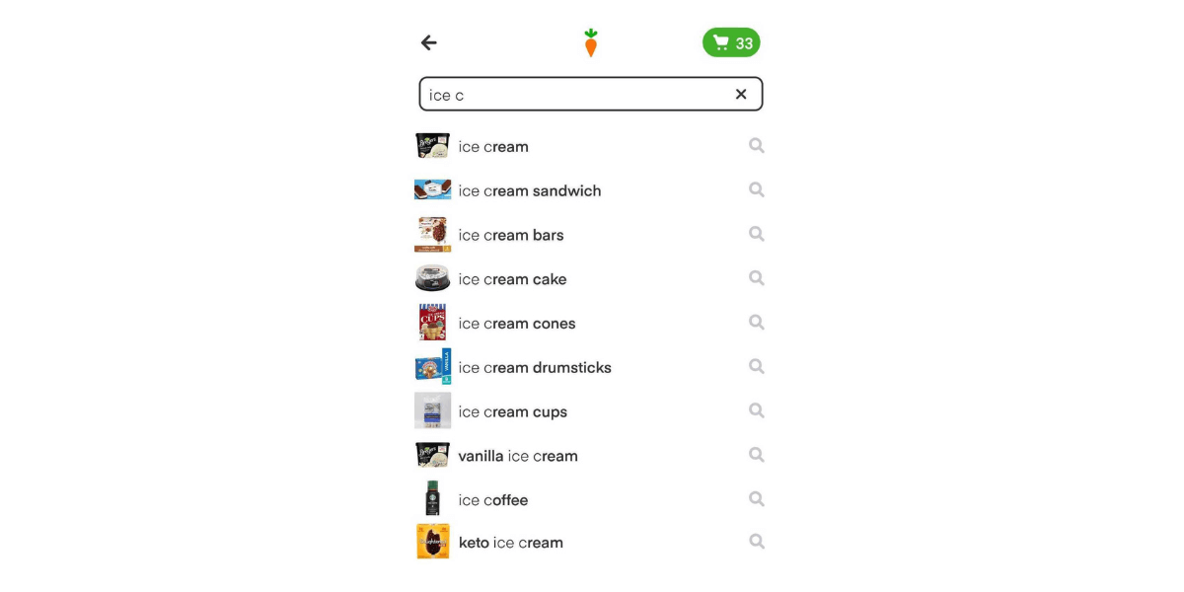Image resolution: width=1184 pixels, height=592 pixels.
Task: Open the ice coffee bottle thumbnail
Action: (x=432, y=499)
